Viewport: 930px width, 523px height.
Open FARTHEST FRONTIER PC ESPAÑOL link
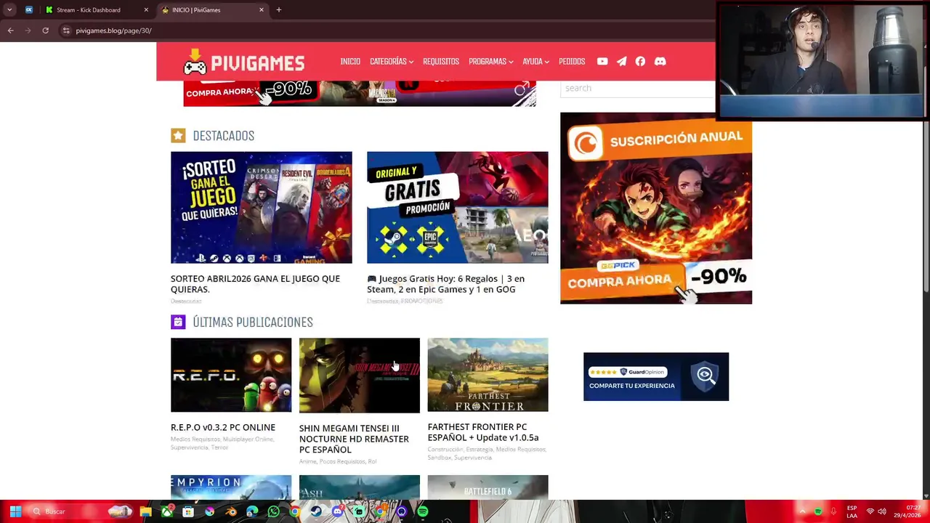pyautogui.click(x=483, y=432)
